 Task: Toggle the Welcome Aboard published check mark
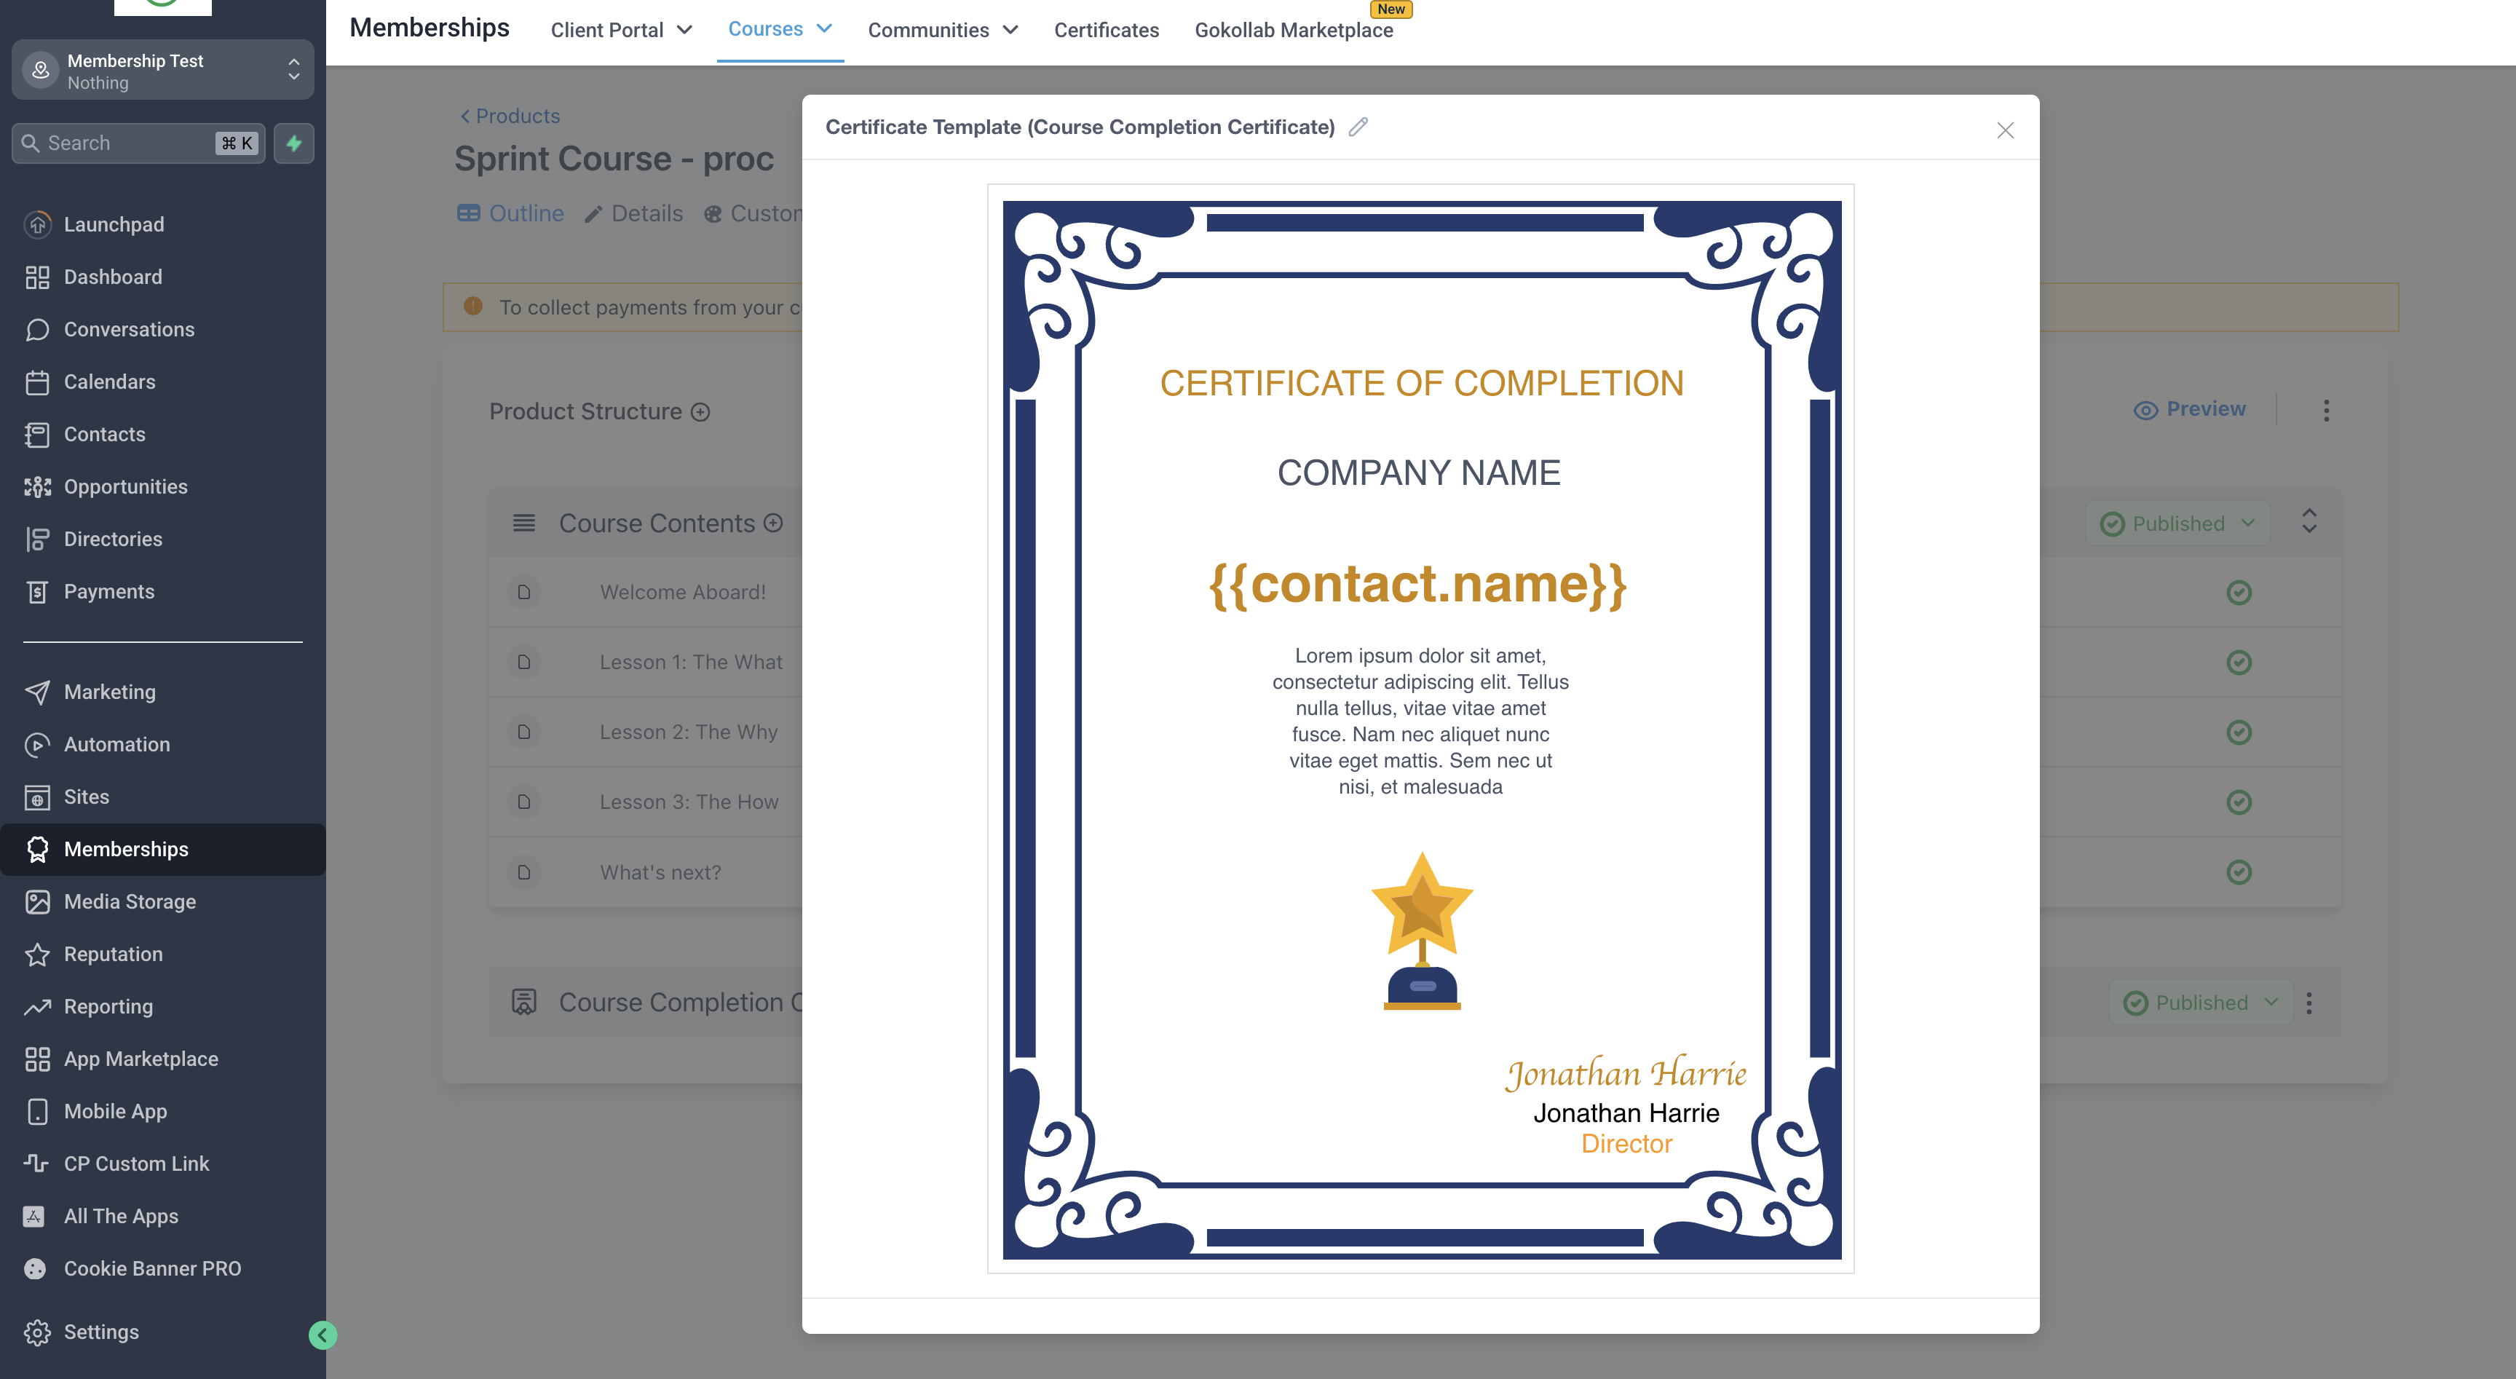pyautogui.click(x=2239, y=593)
